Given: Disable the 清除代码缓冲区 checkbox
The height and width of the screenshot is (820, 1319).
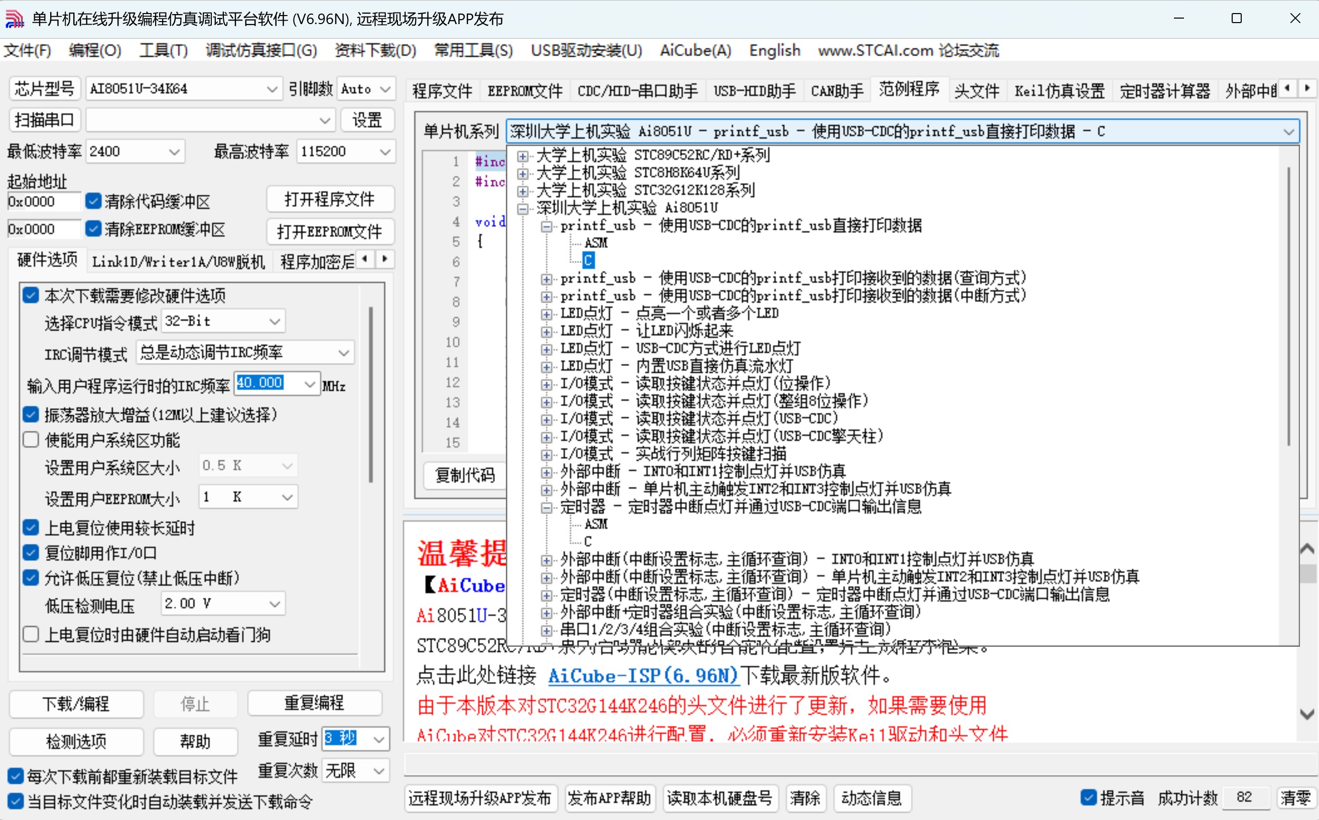Looking at the screenshot, I should point(93,201).
